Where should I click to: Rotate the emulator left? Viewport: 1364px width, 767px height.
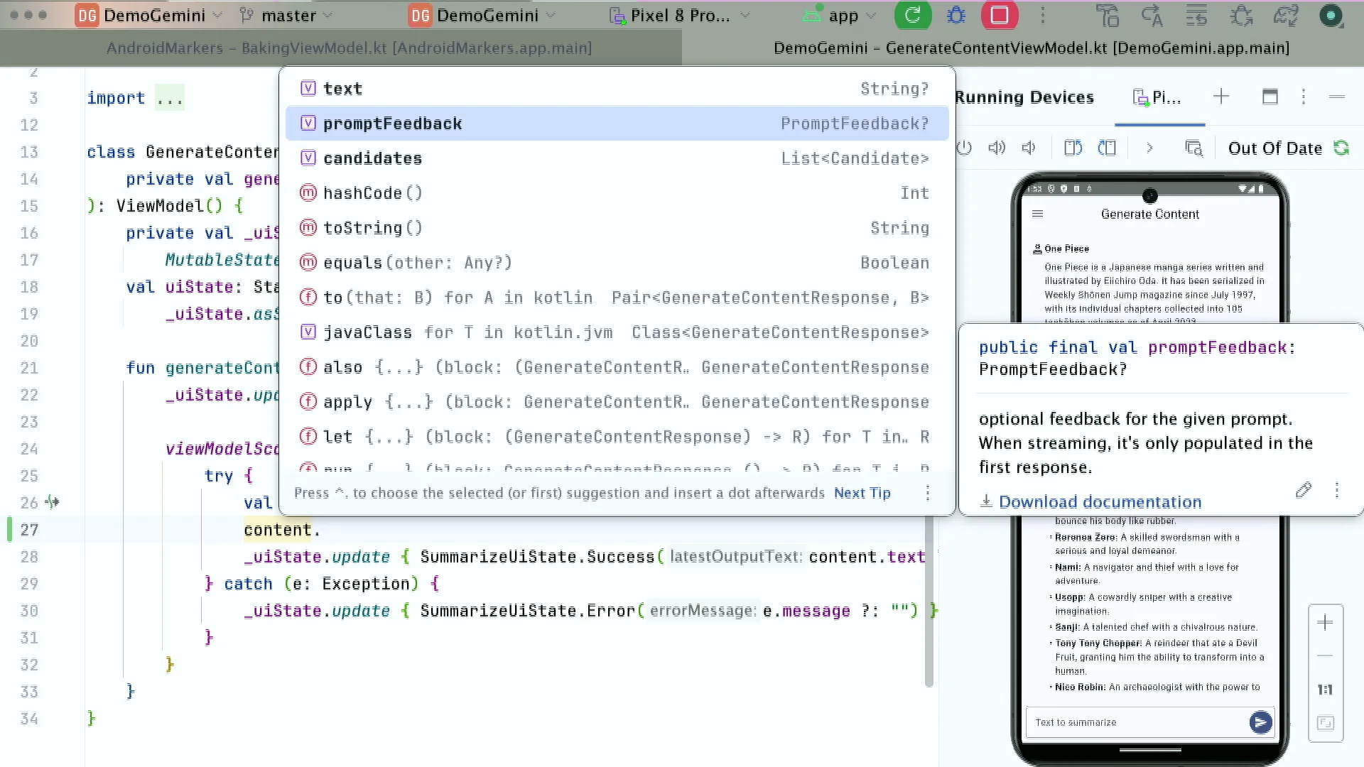[1073, 148]
